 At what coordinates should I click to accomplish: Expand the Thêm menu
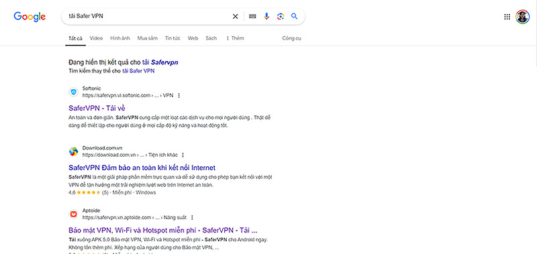(x=235, y=38)
